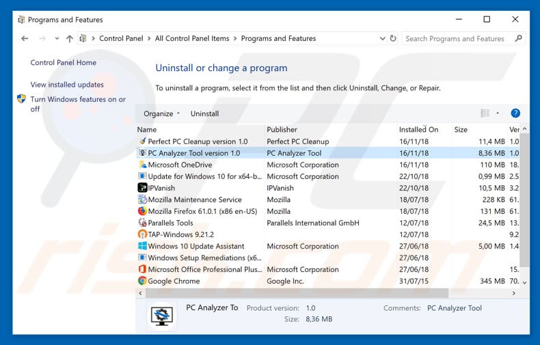Click the Programs and Features breadcrumb
This screenshot has width=540, height=345.
point(278,38)
